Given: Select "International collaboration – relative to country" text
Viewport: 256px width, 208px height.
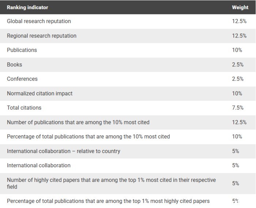Looking at the screenshot, I should coord(64,151).
